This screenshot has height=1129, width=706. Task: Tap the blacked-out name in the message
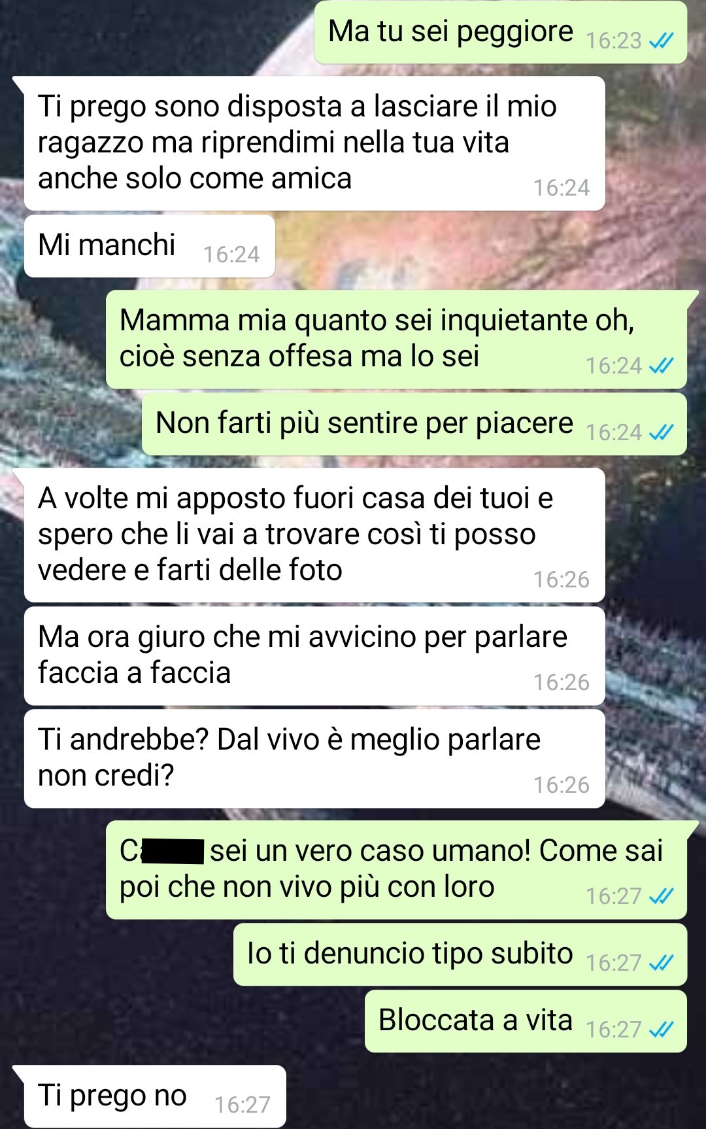pyautogui.click(x=173, y=852)
